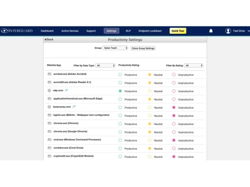Image resolution: width=250 pixels, height=187 pixels.
Task: Mark chrome.exe (Google Chrome) as Productive
Action: 120,132
